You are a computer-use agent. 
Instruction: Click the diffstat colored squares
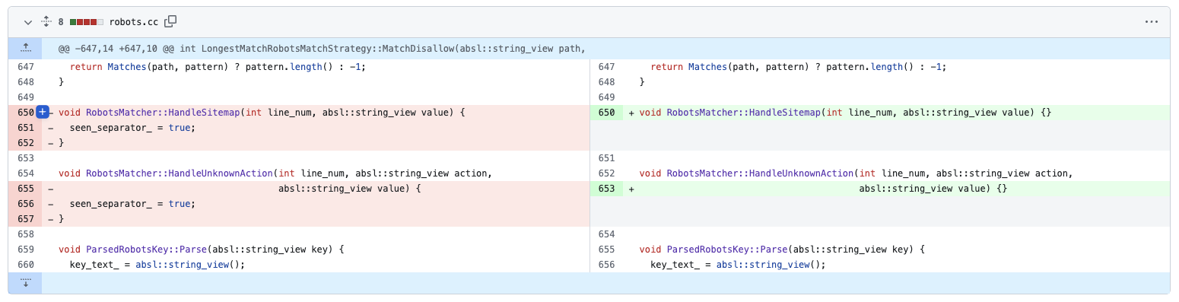click(x=86, y=22)
